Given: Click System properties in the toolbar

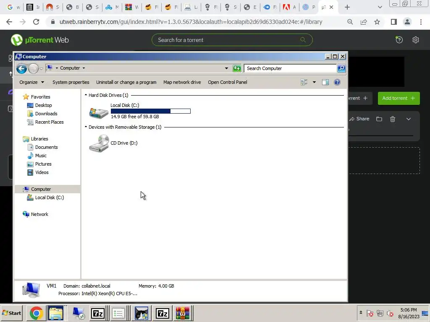Looking at the screenshot, I should pos(71,82).
